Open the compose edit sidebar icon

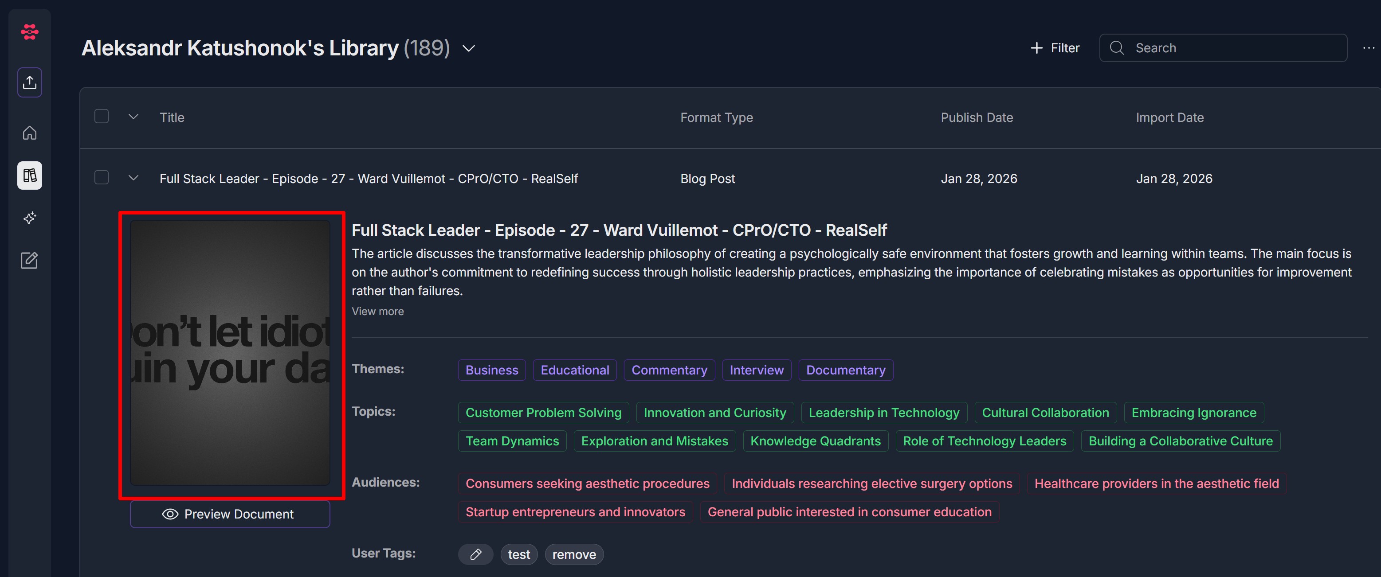pos(29,261)
